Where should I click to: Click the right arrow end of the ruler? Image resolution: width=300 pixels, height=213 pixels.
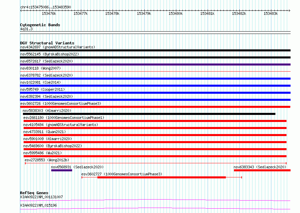290,10
